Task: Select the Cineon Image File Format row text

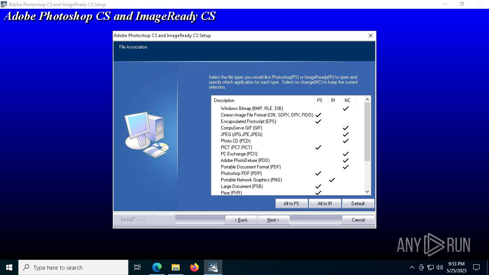Action: [267, 115]
